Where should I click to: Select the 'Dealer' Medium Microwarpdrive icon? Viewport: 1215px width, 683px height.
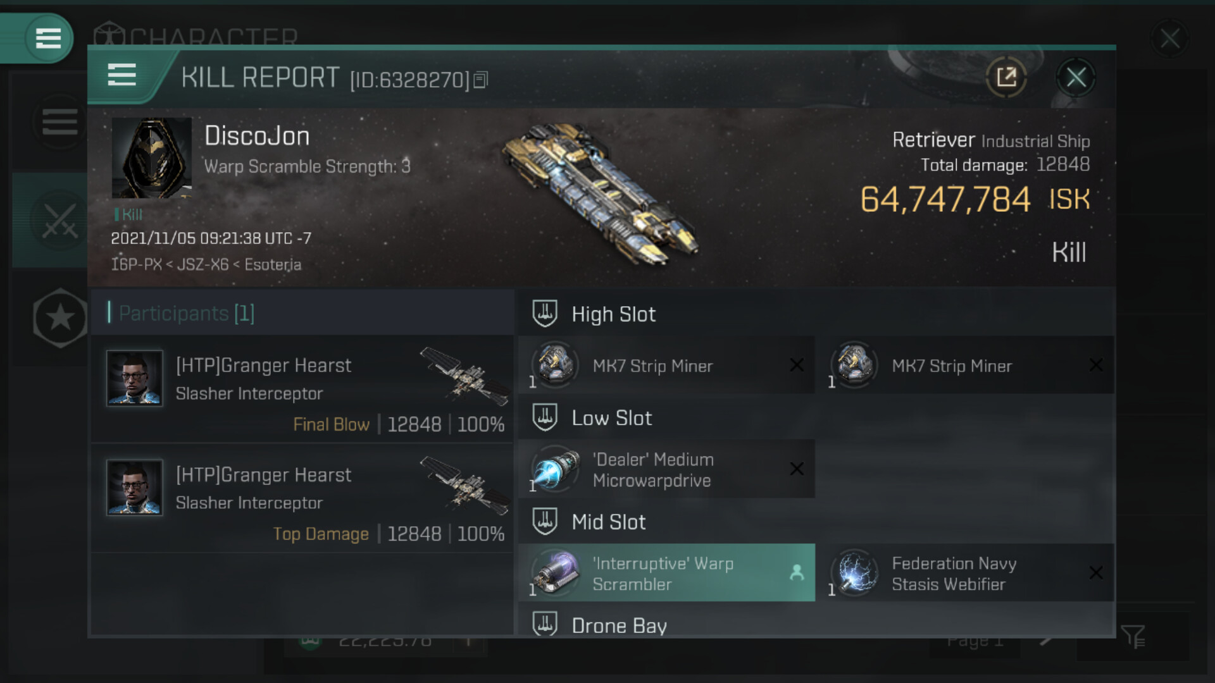click(x=555, y=469)
